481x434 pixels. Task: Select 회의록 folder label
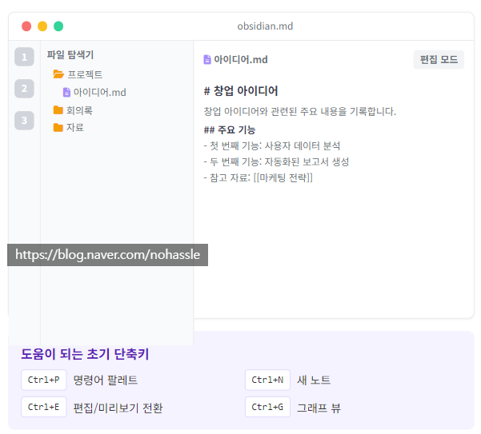click(79, 110)
